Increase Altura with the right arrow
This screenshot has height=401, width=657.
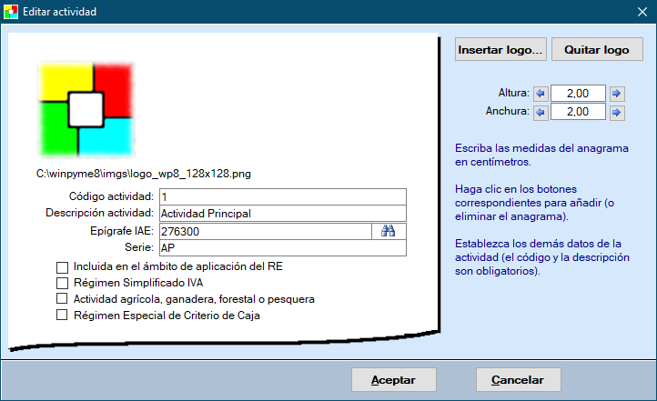(x=617, y=94)
